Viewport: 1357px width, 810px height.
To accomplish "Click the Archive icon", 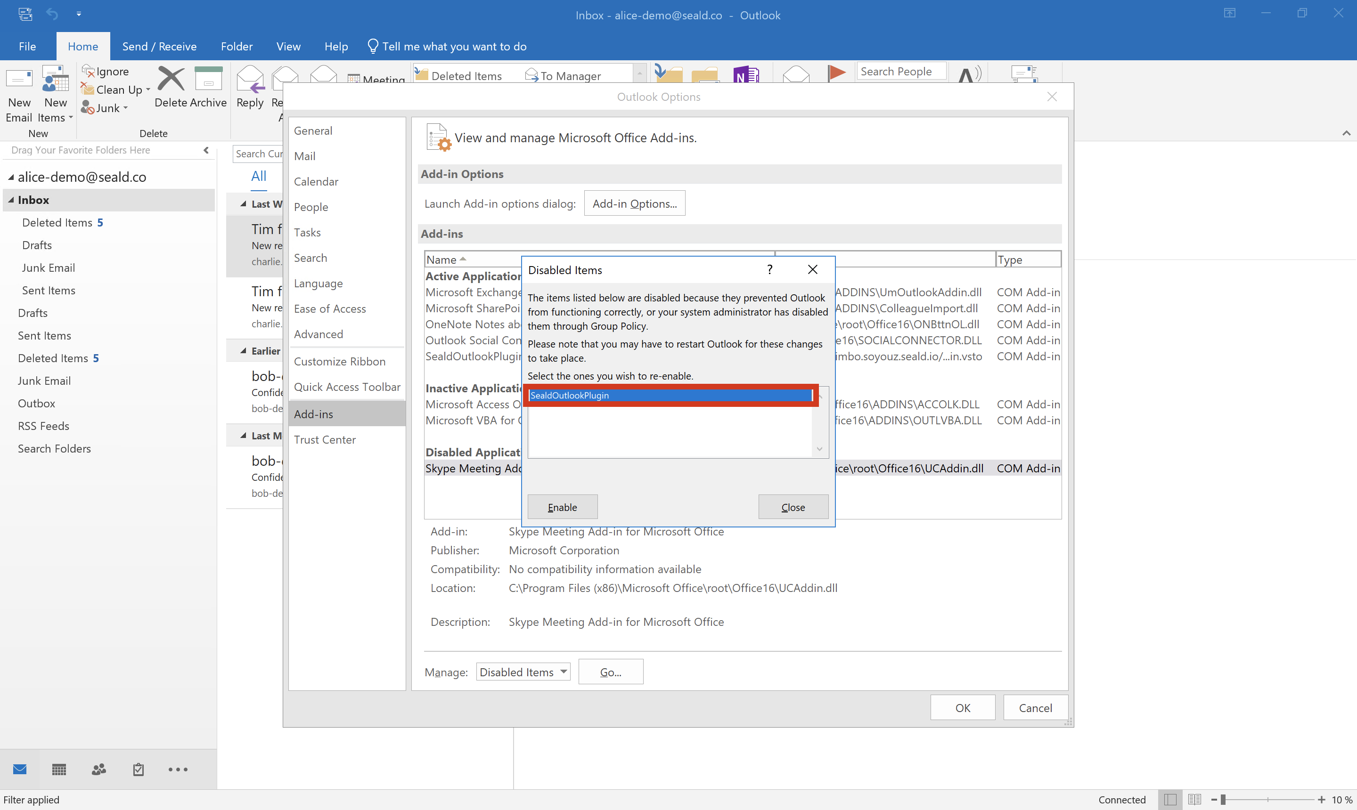I will (209, 79).
